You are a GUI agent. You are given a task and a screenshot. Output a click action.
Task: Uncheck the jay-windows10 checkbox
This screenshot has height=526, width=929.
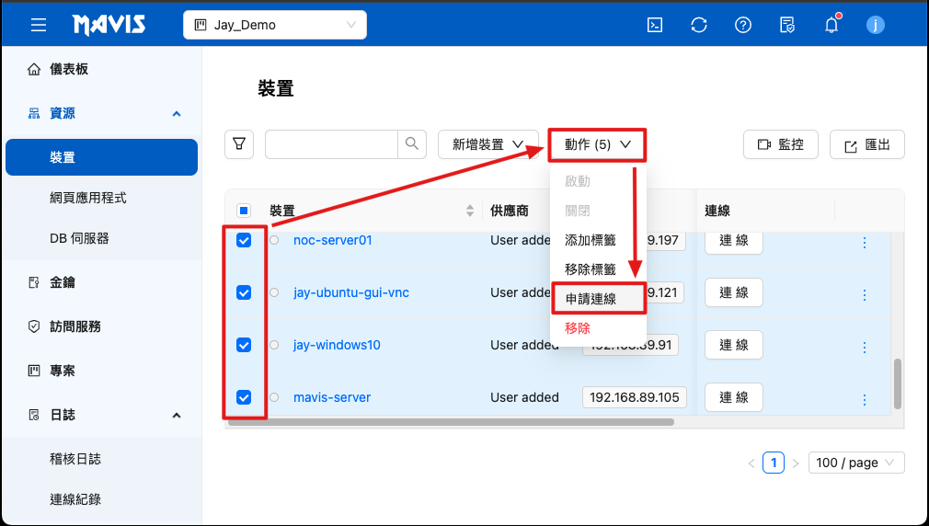(244, 345)
